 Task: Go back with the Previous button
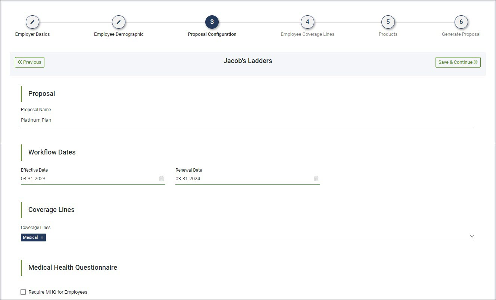click(x=29, y=62)
